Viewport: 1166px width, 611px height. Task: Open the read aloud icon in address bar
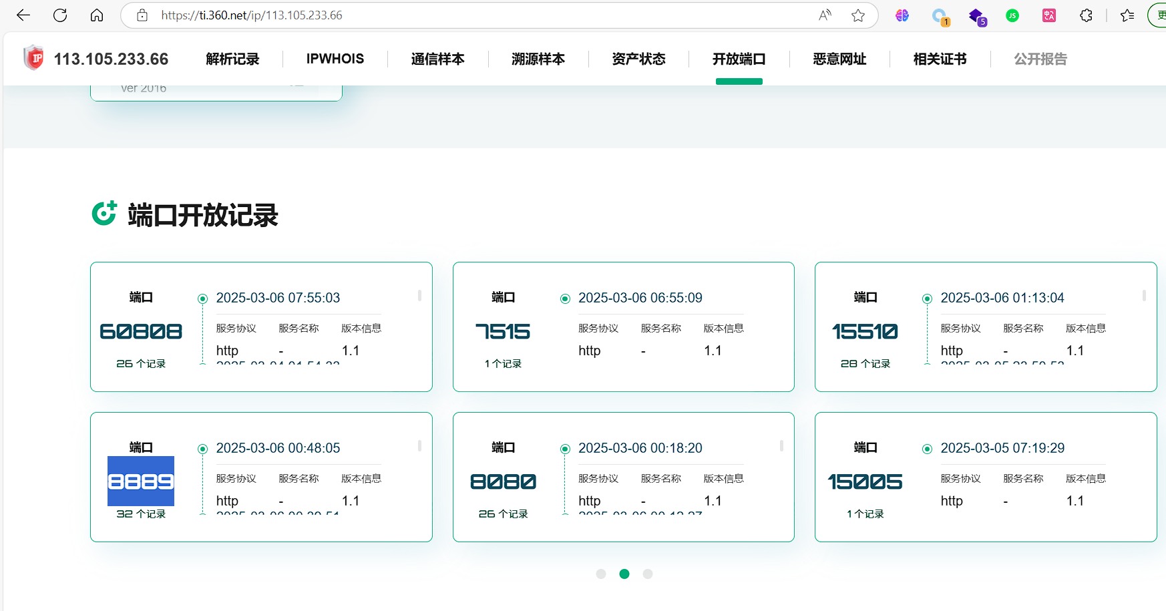pos(825,15)
